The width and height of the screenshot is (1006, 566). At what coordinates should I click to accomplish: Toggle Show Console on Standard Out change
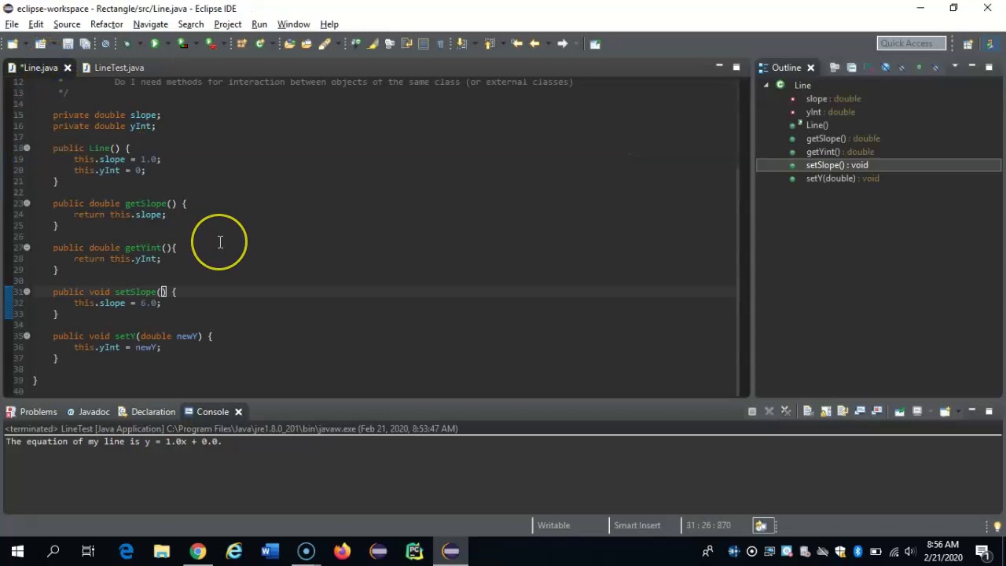pyautogui.click(x=860, y=411)
